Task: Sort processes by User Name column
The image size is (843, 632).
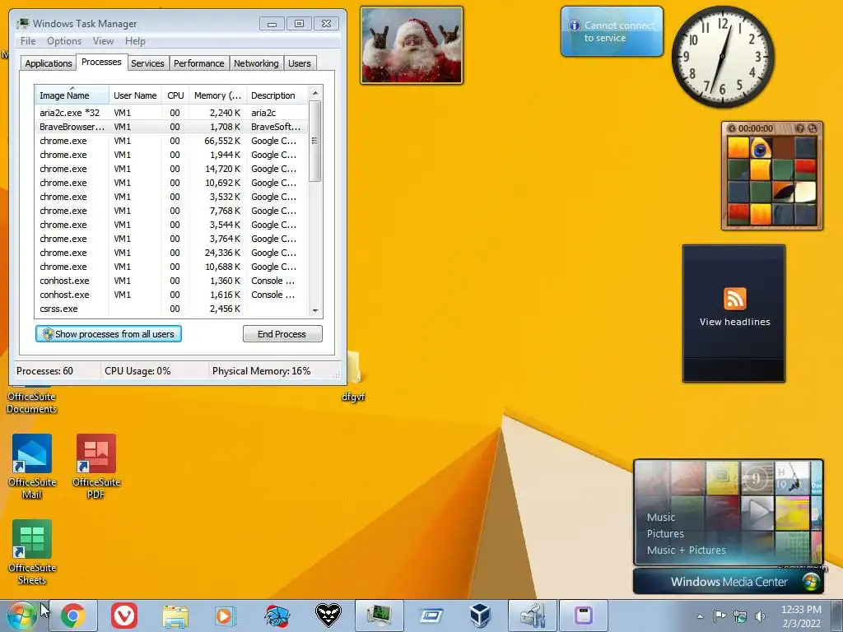Action: (x=135, y=95)
